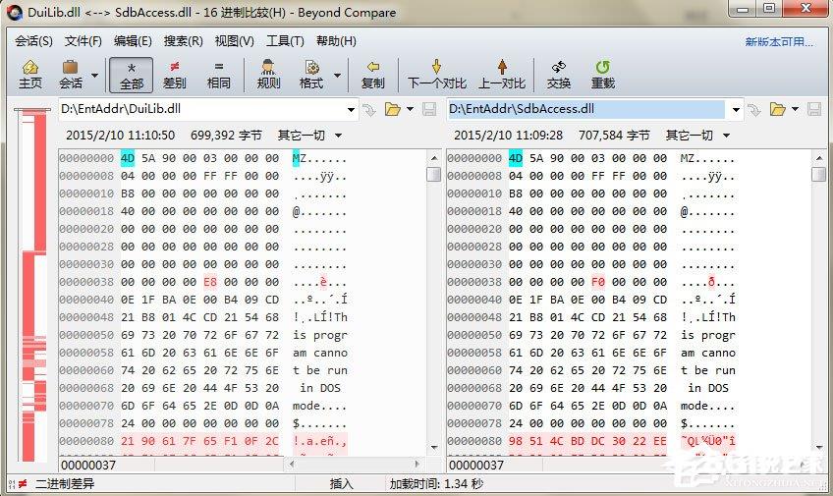Image resolution: width=833 pixels, height=496 pixels.
Task: Click the 新版本可用 update link
Action: (x=779, y=41)
